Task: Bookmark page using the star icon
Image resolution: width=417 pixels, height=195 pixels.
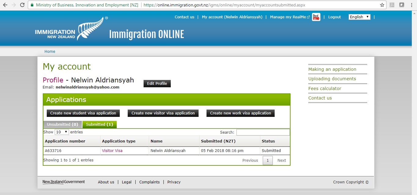Action: click(382, 5)
